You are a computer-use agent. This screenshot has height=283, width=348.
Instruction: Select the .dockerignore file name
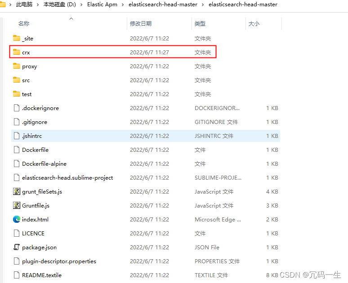click(x=40, y=108)
